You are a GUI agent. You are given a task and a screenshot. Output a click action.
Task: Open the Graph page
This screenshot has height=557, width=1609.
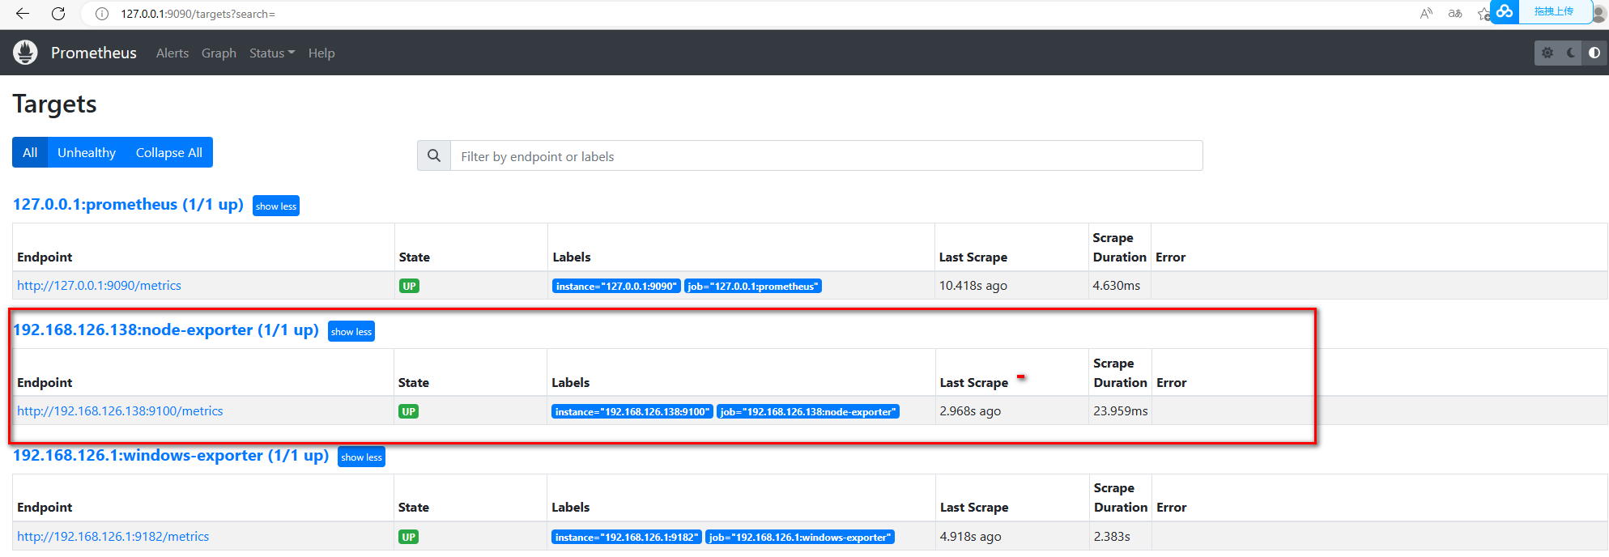click(219, 53)
